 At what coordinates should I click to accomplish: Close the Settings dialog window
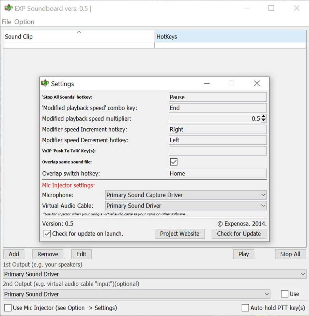pos(257,83)
